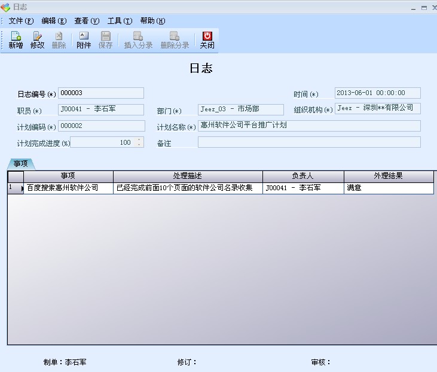Click the application logo in title bar
The width and height of the screenshot is (437, 372).
[5, 8]
